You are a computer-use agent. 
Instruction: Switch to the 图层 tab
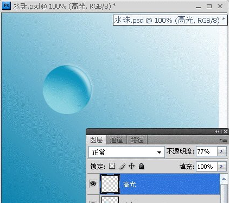pos(97,139)
